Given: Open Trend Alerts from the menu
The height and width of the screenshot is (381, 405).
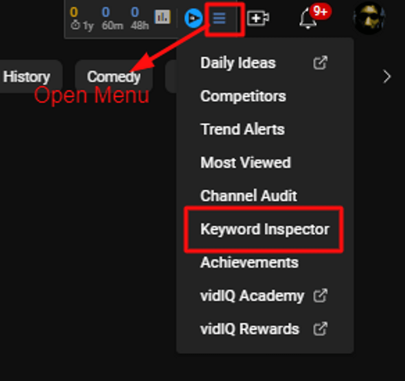Looking at the screenshot, I should (x=242, y=129).
